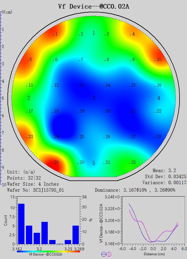Image resolution: width=187 pixels, height=259 pixels.
Task: Click measurement point .1 in the red region
Action: click(x=55, y=34)
